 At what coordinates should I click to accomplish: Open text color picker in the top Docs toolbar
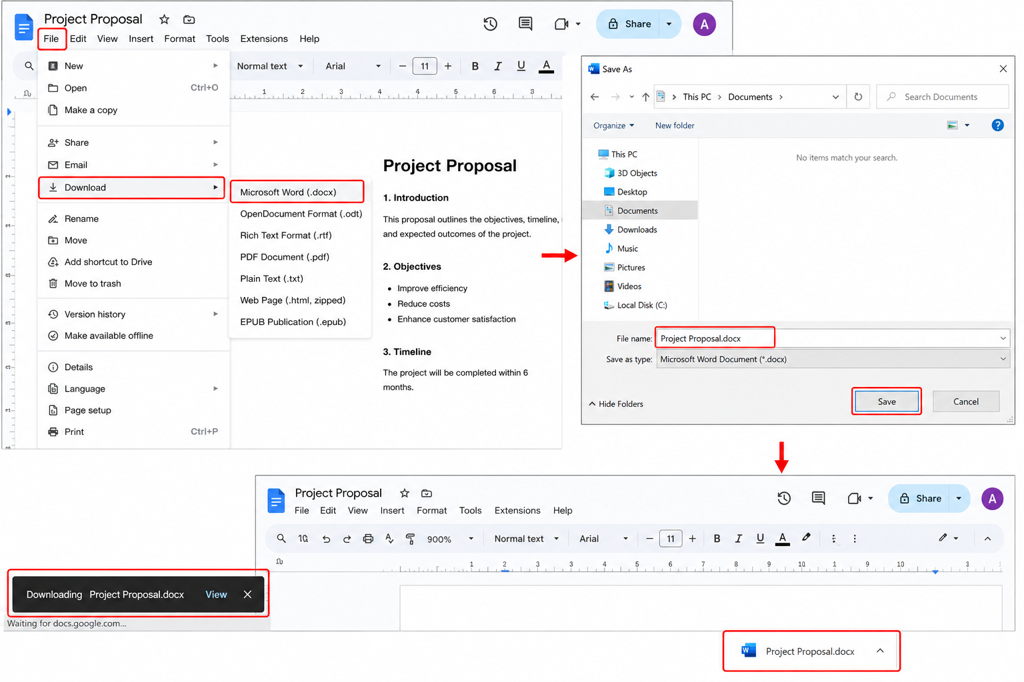click(x=546, y=66)
